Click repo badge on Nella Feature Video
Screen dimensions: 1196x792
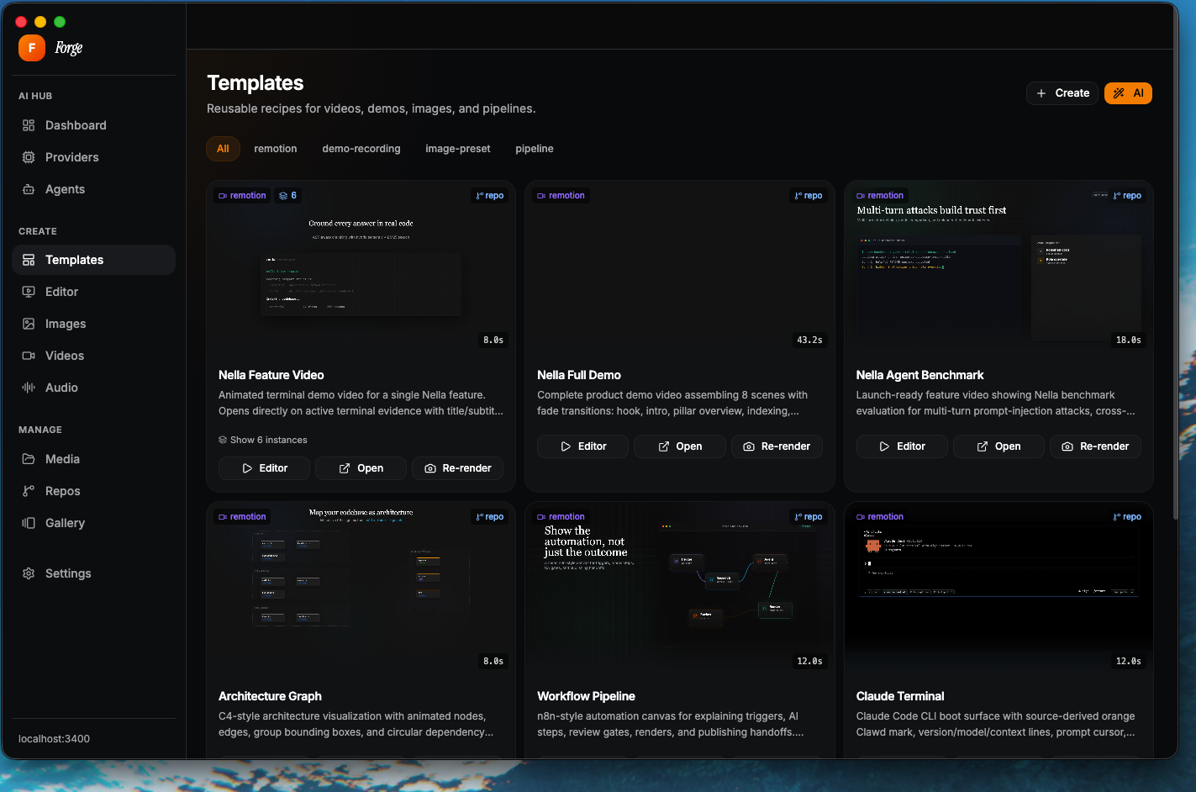tap(490, 196)
